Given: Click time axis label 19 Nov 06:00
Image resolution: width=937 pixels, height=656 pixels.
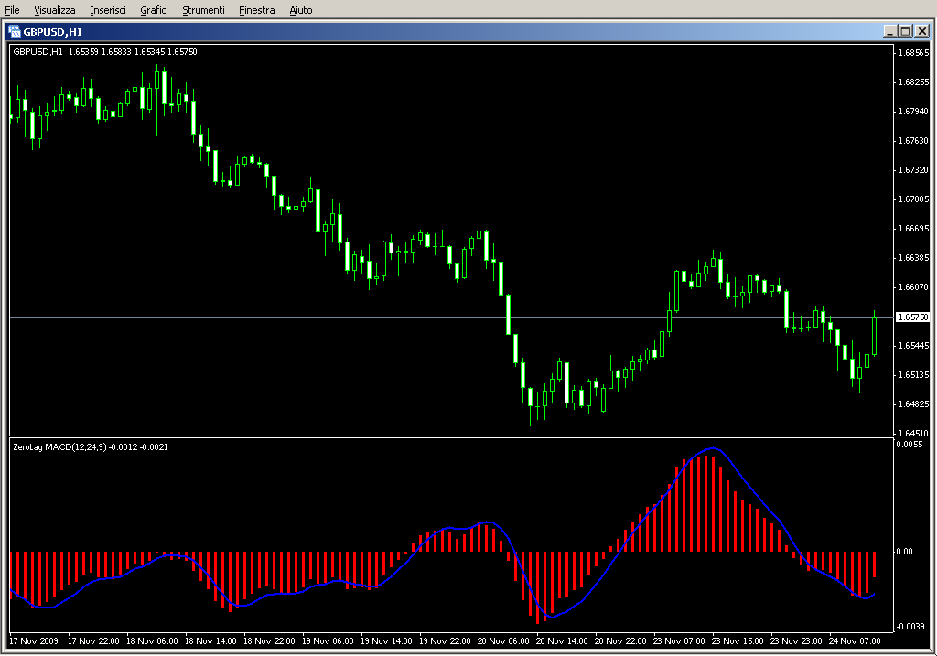Looking at the screenshot, I should pos(328,641).
